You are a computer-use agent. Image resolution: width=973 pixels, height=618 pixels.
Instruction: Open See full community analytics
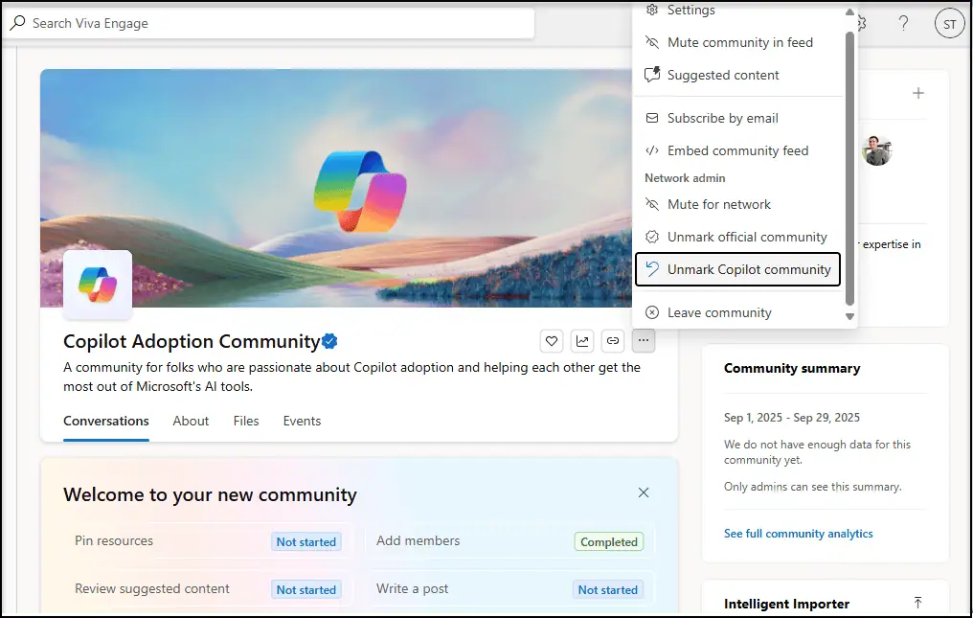coord(798,533)
